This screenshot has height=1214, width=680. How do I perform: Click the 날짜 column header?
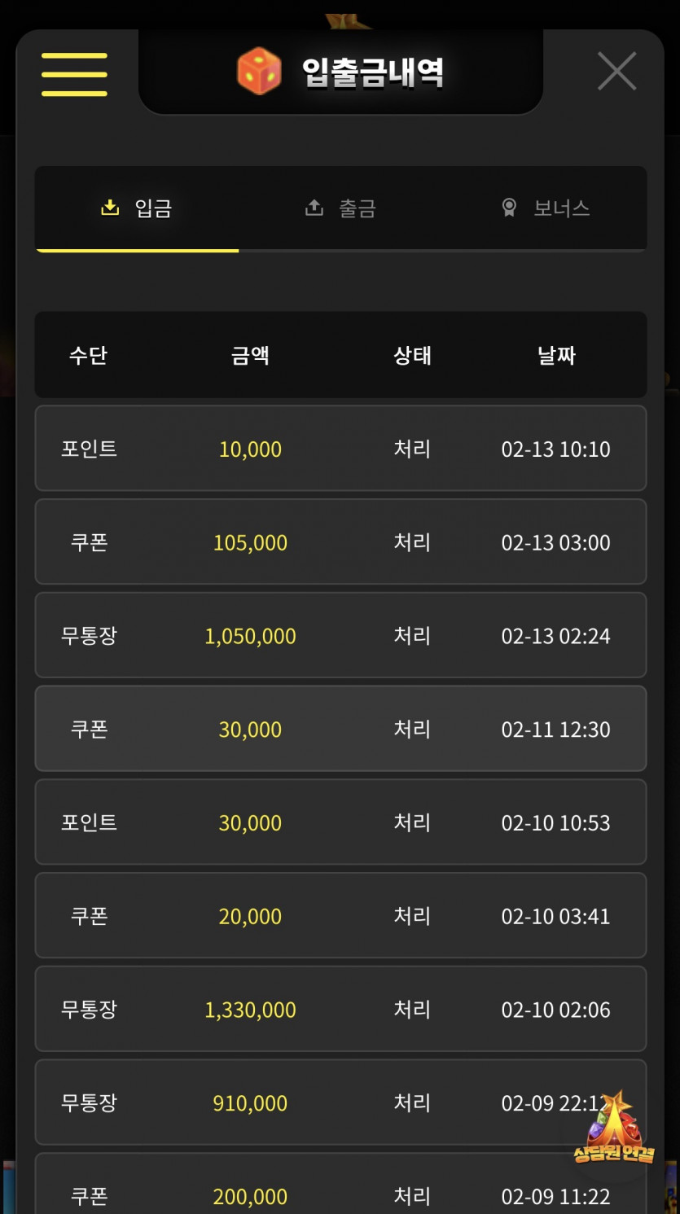(x=556, y=355)
